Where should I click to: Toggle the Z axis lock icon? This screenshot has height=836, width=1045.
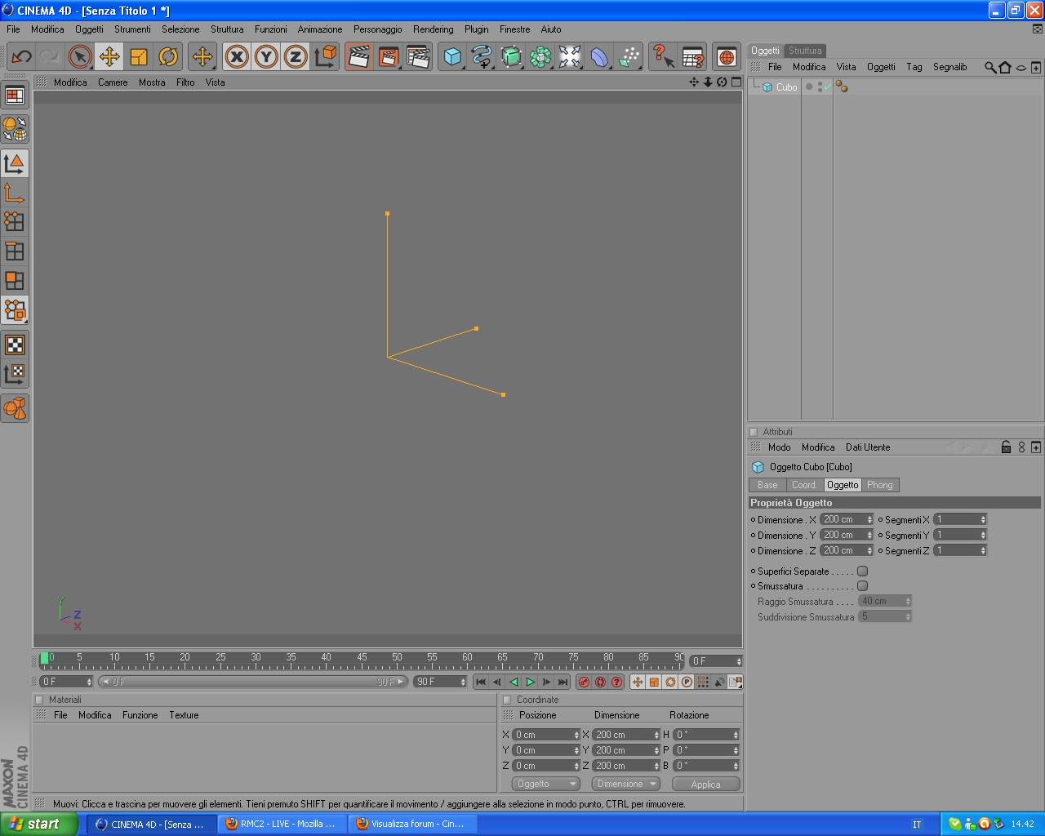click(296, 56)
